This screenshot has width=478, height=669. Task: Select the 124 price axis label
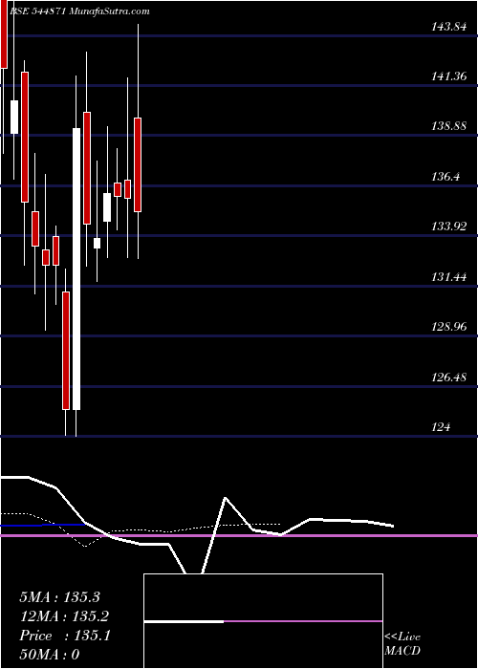(x=441, y=427)
